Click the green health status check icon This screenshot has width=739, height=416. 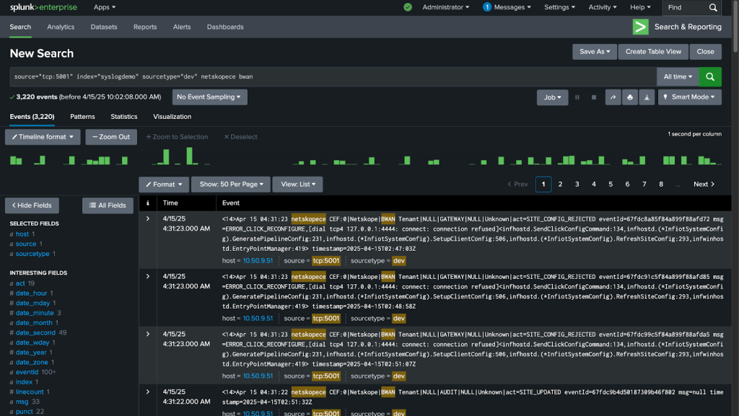click(408, 7)
